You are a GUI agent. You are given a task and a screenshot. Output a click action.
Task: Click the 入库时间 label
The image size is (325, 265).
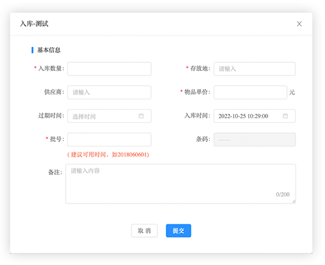(197, 115)
